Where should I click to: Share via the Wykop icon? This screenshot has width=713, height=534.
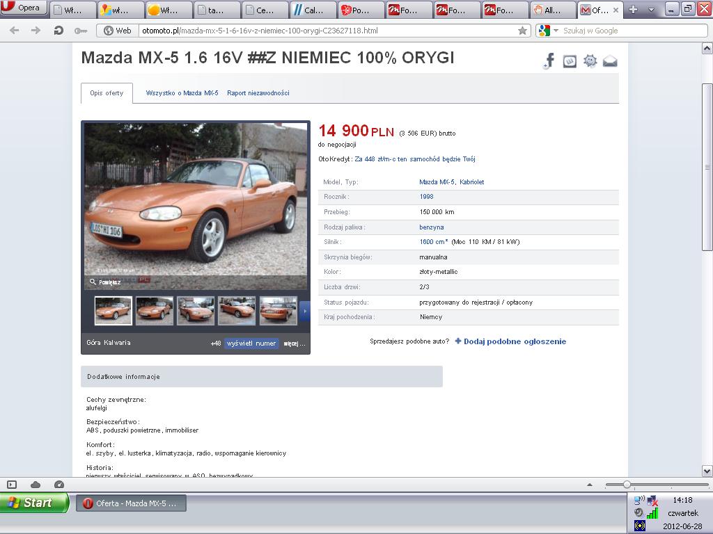[570, 61]
